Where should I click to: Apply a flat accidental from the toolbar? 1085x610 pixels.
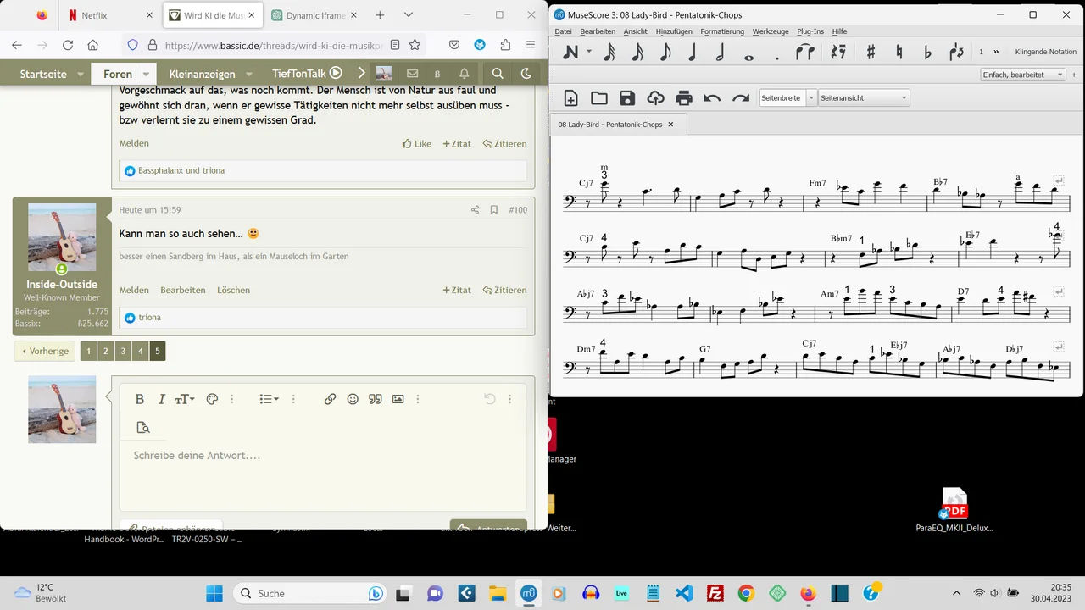(x=928, y=53)
